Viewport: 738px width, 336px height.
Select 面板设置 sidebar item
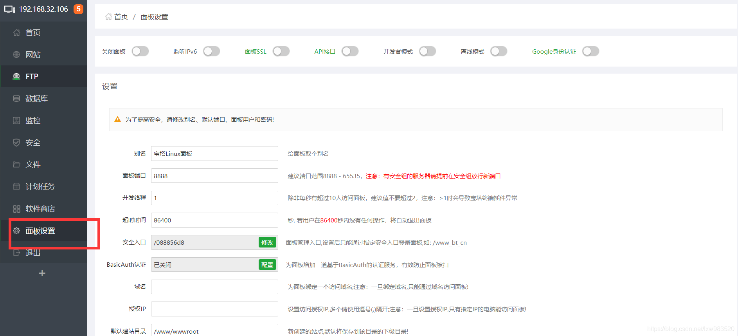[x=44, y=231]
